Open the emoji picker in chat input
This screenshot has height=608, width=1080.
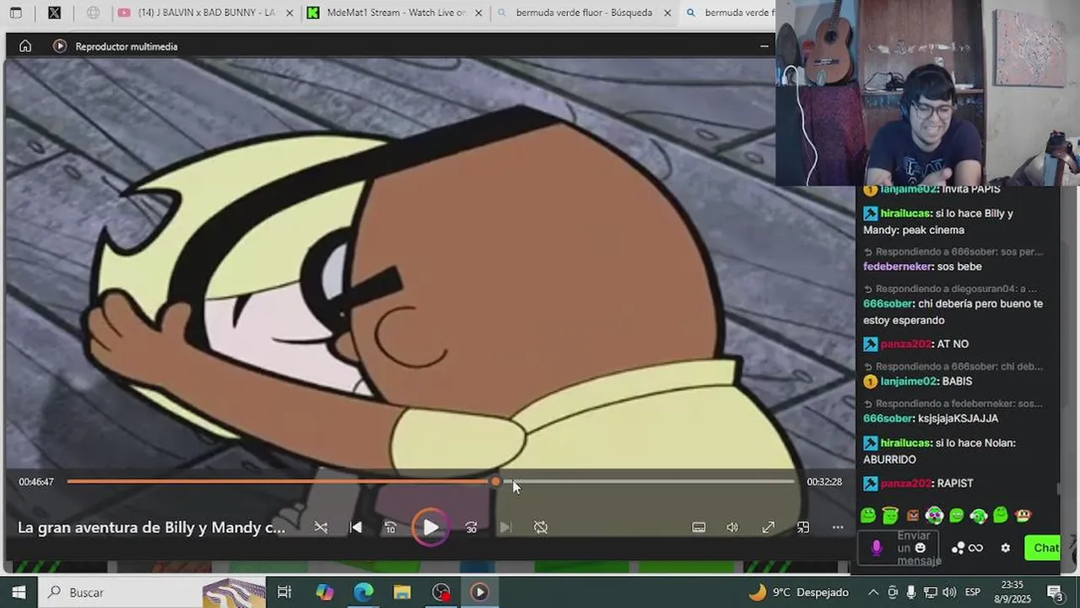click(x=921, y=548)
